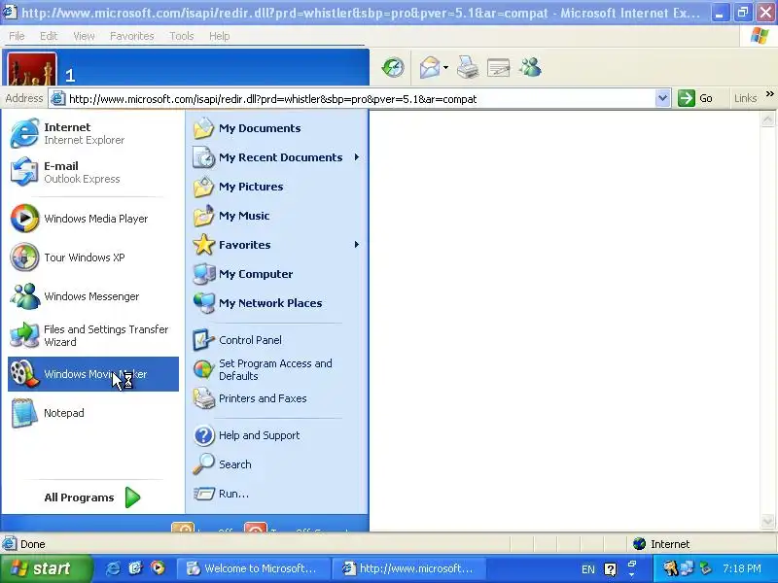This screenshot has width=778, height=583.
Task: Click the Internet zone status indicator
Action: [x=661, y=544]
